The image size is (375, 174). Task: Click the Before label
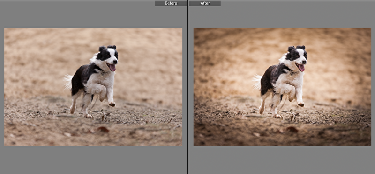pyautogui.click(x=171, y=3)
